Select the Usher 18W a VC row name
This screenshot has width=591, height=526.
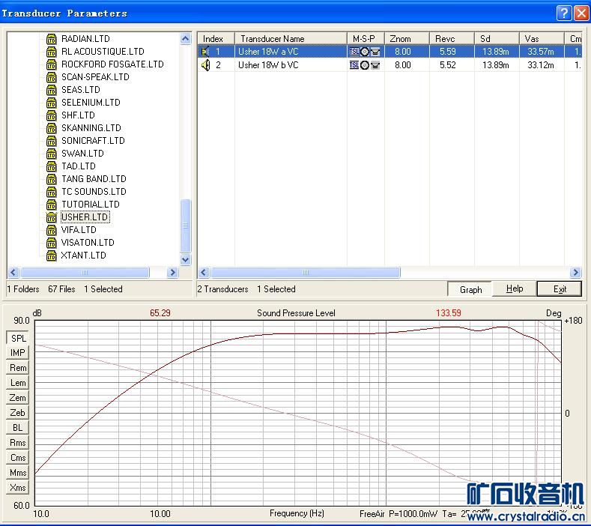pos(268,52)
